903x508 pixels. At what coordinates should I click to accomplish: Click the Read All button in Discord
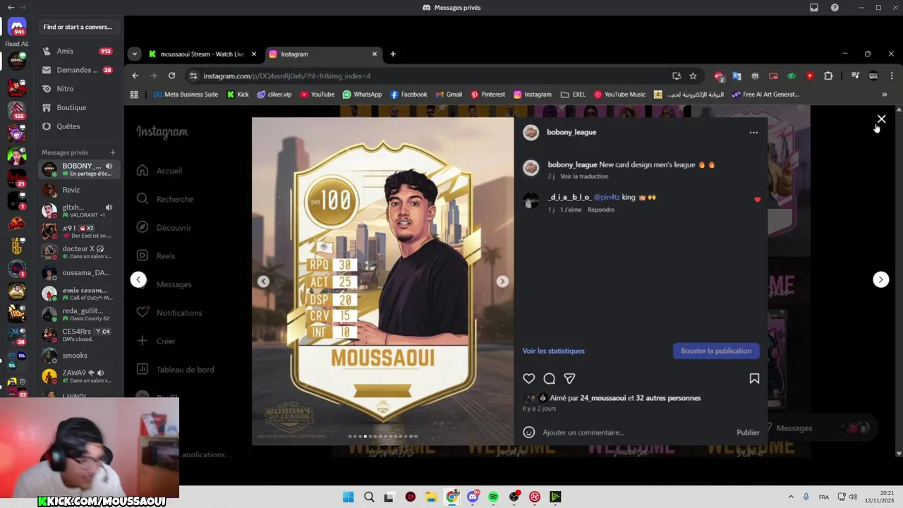17,44
